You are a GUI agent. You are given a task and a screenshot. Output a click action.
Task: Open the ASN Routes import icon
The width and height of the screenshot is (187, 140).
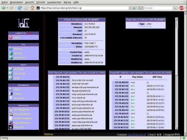tap(11, 69)
